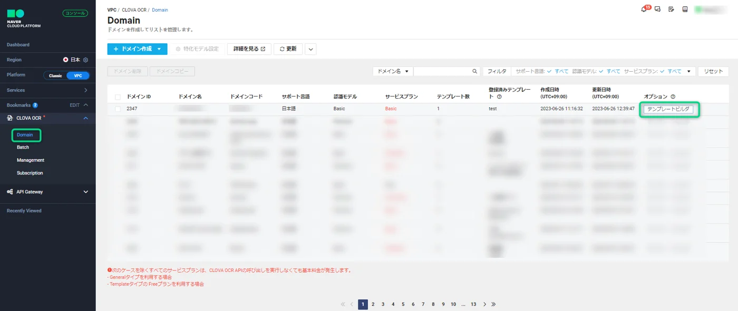The image size is (738, 311).
Task: Check the box for domain 2347
Action: pyautogui.click(x=118, y=109)
